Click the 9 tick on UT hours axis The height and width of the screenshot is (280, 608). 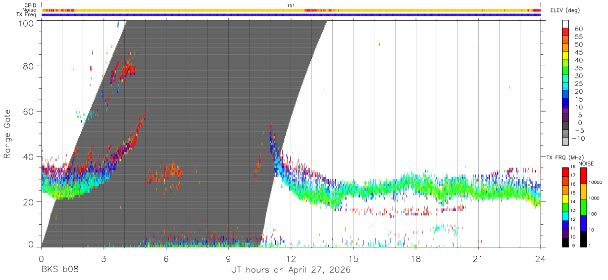(x=229, y=258)
